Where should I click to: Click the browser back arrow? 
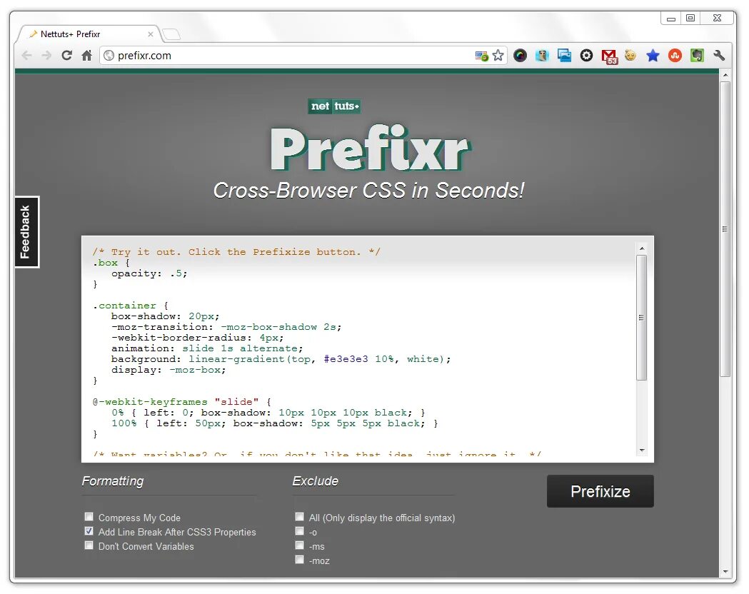point(27,56)
